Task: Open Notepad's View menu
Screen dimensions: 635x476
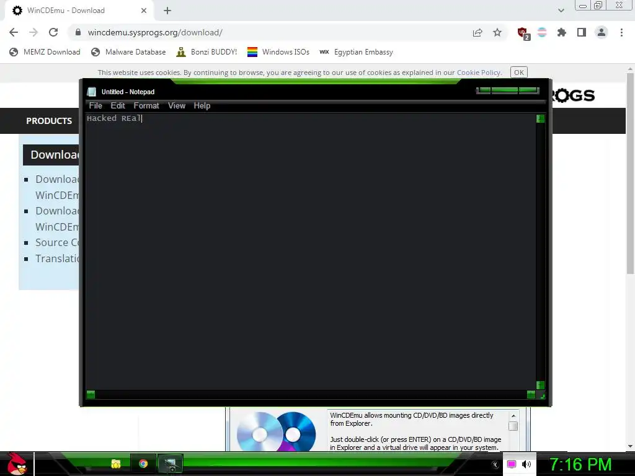Action: click(177, 105)
